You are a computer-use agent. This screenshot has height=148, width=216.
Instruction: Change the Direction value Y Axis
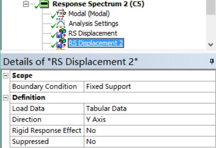click(95, 120)
